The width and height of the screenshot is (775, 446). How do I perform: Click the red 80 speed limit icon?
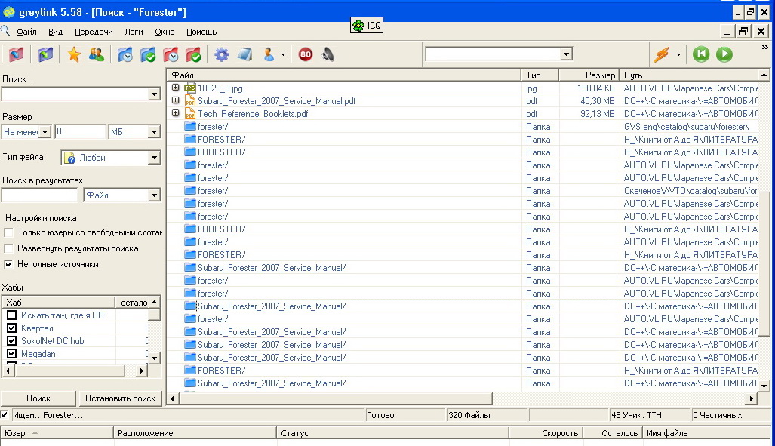[306, 54]
